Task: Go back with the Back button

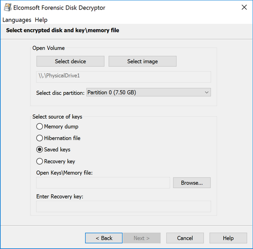Action: [104, 238]
